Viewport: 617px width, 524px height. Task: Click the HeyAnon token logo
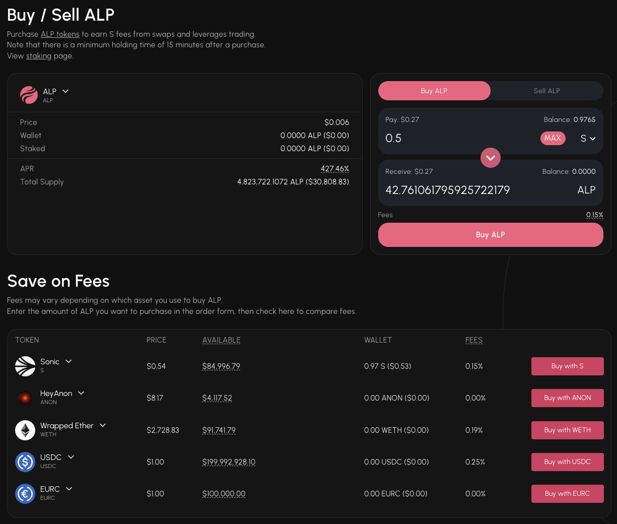click(x=25, y=398)
